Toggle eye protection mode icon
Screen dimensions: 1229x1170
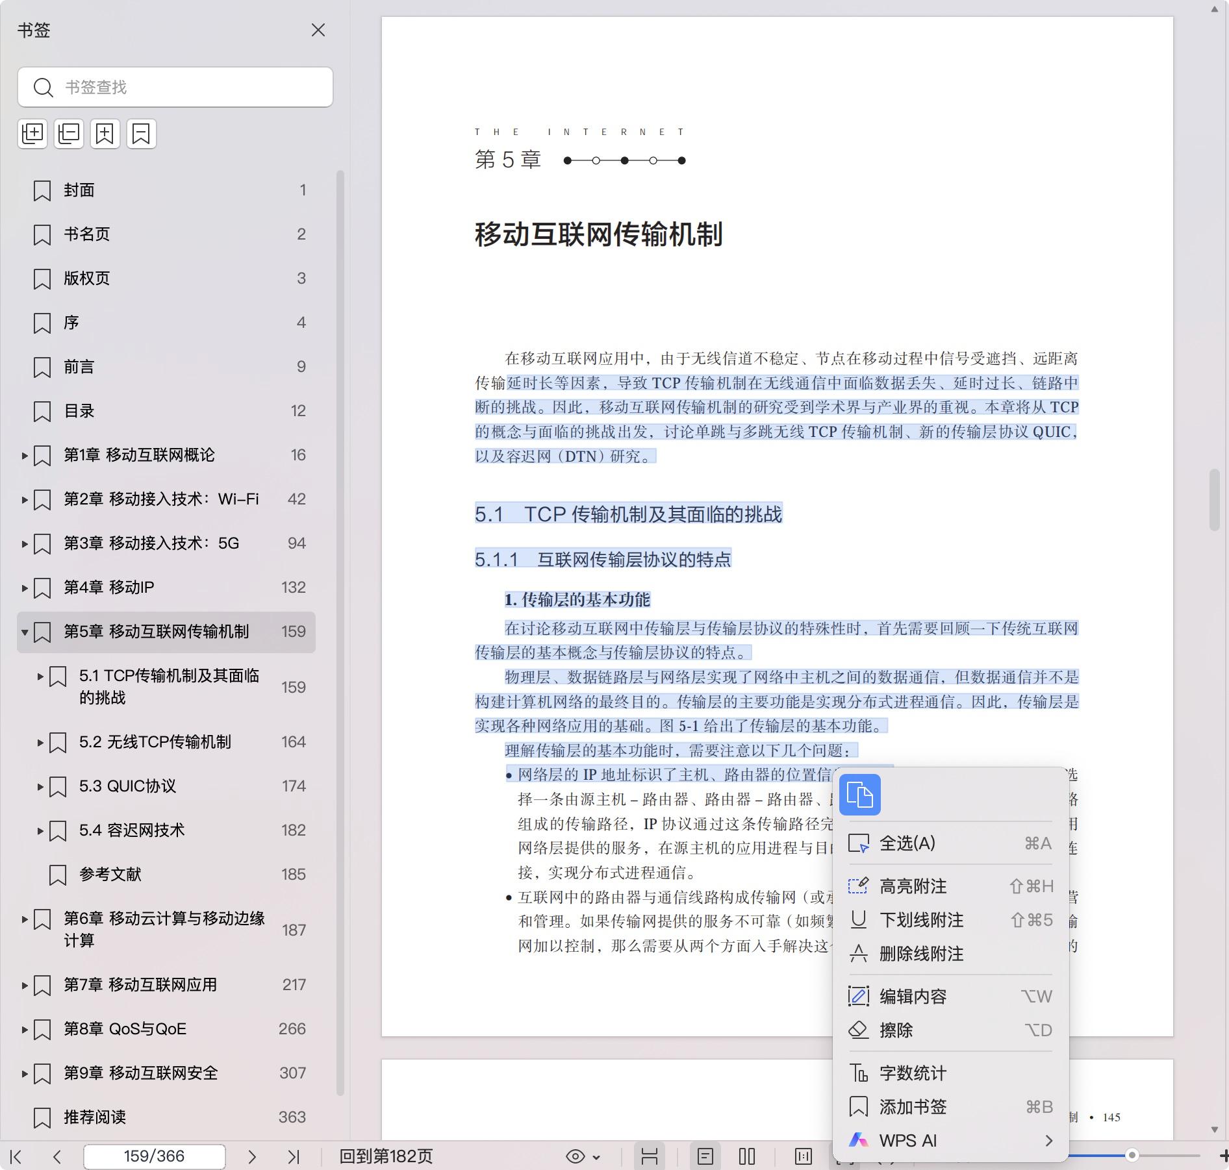(576, 1156)
